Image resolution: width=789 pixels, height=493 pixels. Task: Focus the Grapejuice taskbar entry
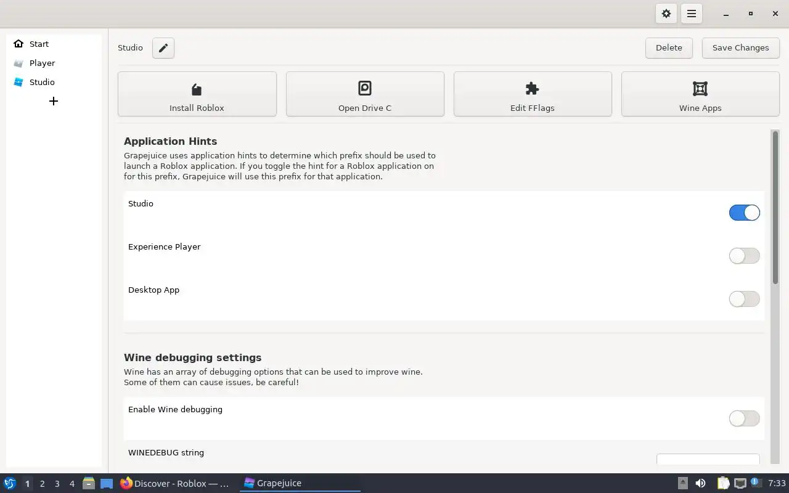[x=300, y=483]
